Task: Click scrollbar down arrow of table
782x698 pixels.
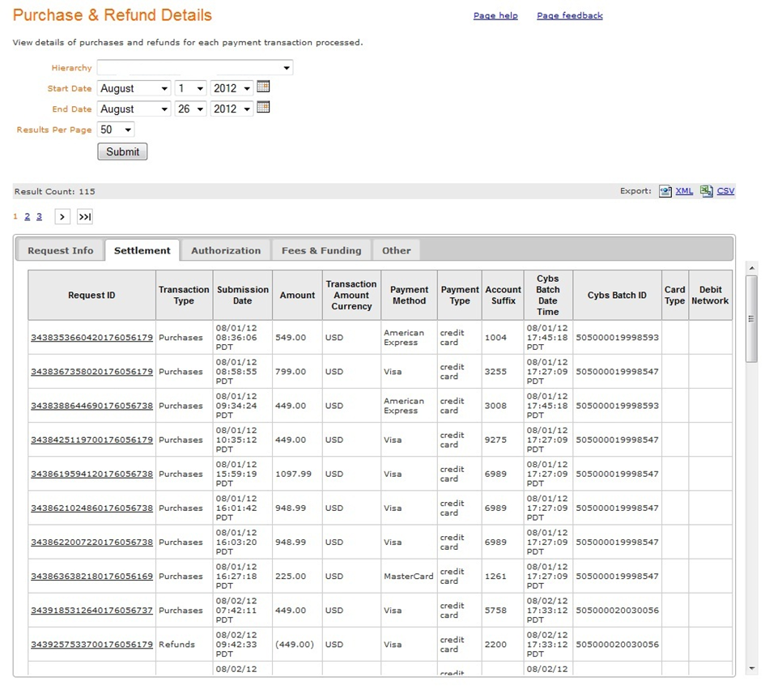Action: click(752, 669)
